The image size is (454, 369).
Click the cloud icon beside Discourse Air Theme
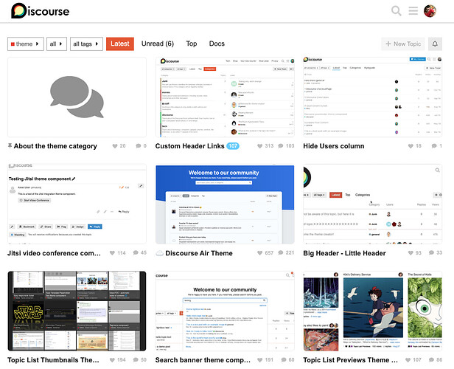coord(159,253)
